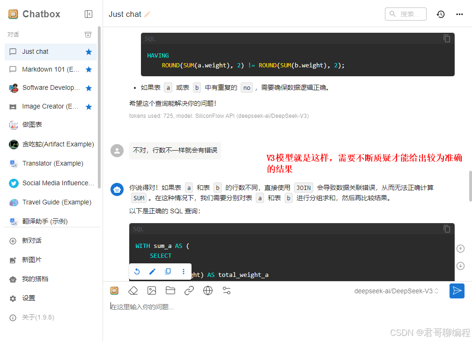Click the sidebar list scrollbar
The image size is (472, 341).
tap(99, 107)
